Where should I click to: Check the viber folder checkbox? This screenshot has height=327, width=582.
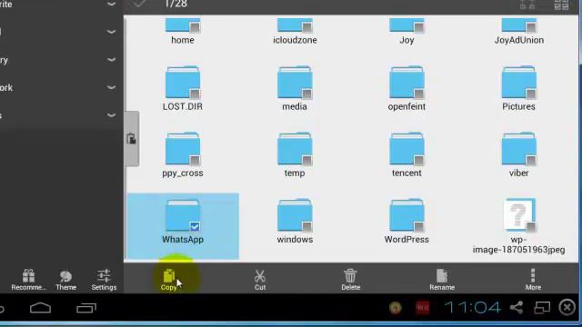(531, 160)
